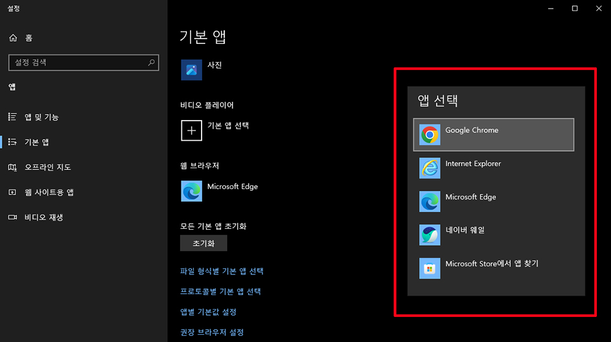
Task: Open 앱별 기본값 설정 link
Action: (x=208, y=312)
